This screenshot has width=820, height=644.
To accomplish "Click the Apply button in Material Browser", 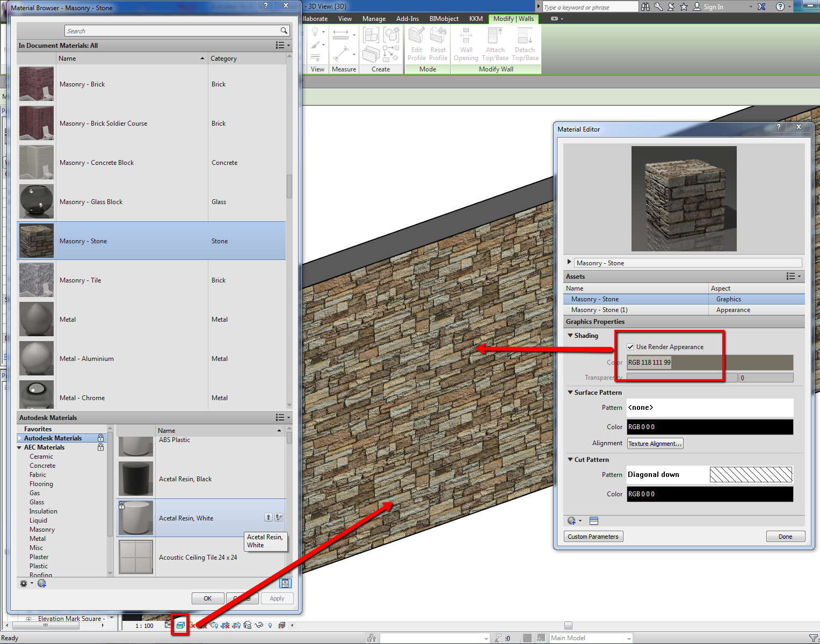I will pyautogui.click(x=277, y=598).
